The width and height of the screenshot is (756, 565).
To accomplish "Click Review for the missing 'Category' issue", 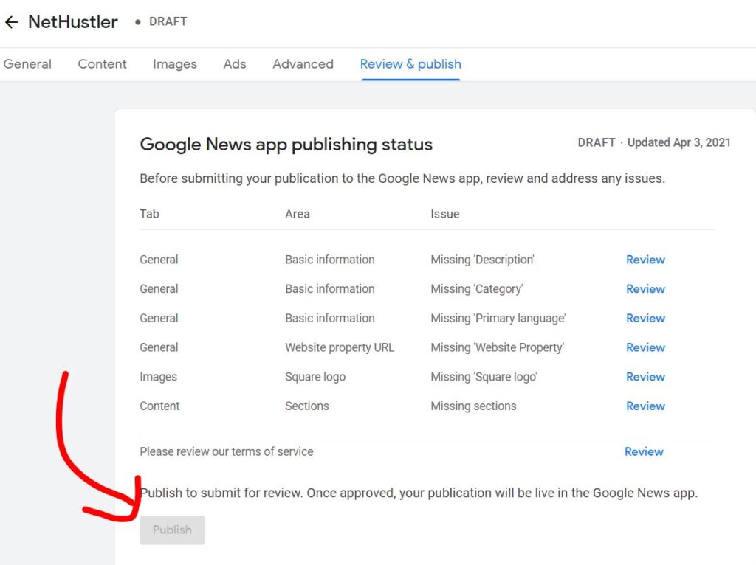I will (x=645, y=289).
